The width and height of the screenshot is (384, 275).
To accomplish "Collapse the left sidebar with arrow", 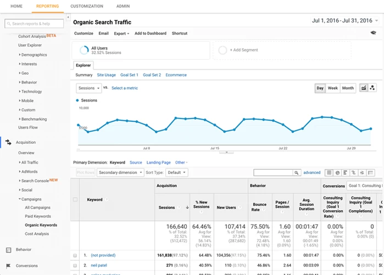I will [68, 18].
